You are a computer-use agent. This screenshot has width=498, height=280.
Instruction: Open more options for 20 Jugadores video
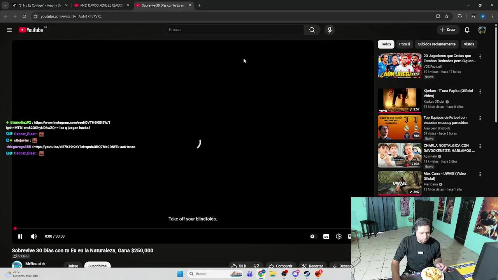tap(480, 57)
